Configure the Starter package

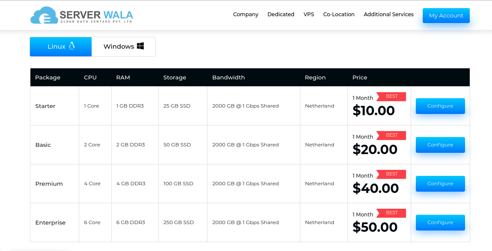tap(440, 106)
